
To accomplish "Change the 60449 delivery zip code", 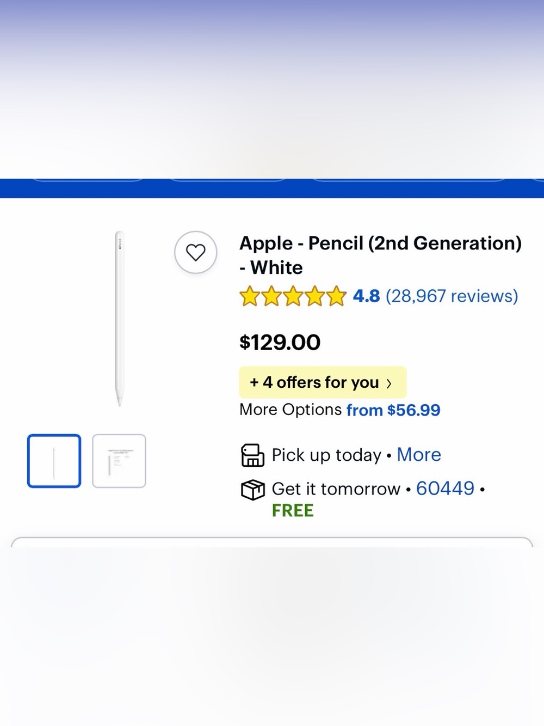I will pos(445,489).
